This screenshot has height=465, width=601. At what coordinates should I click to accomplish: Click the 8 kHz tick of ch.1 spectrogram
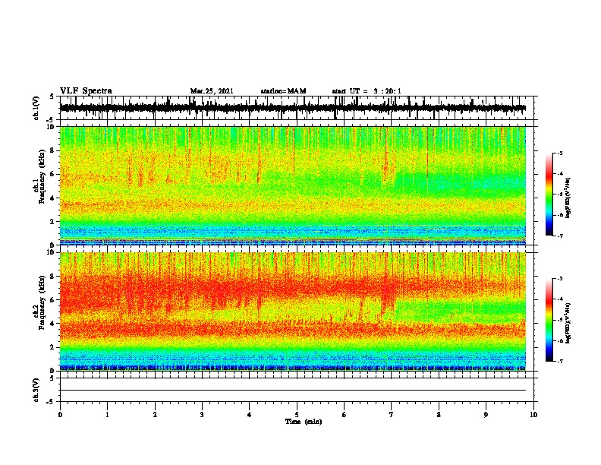[54, 150]
